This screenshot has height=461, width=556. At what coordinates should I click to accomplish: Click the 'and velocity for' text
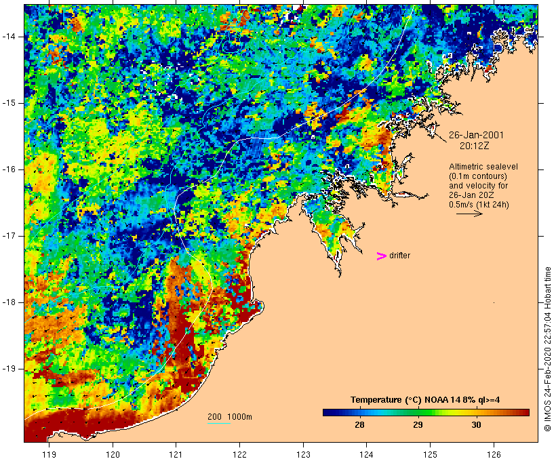(x=478, y=186)
